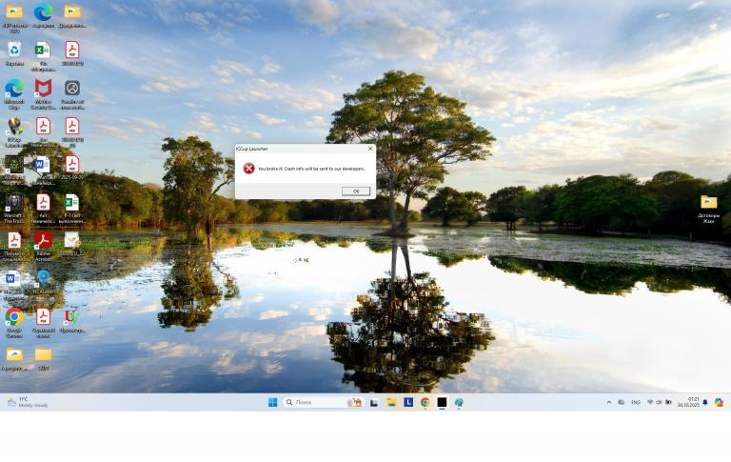Click the crash info message text
The width and height of the screenshot is (731, 462).
click(x=311, y=169)
